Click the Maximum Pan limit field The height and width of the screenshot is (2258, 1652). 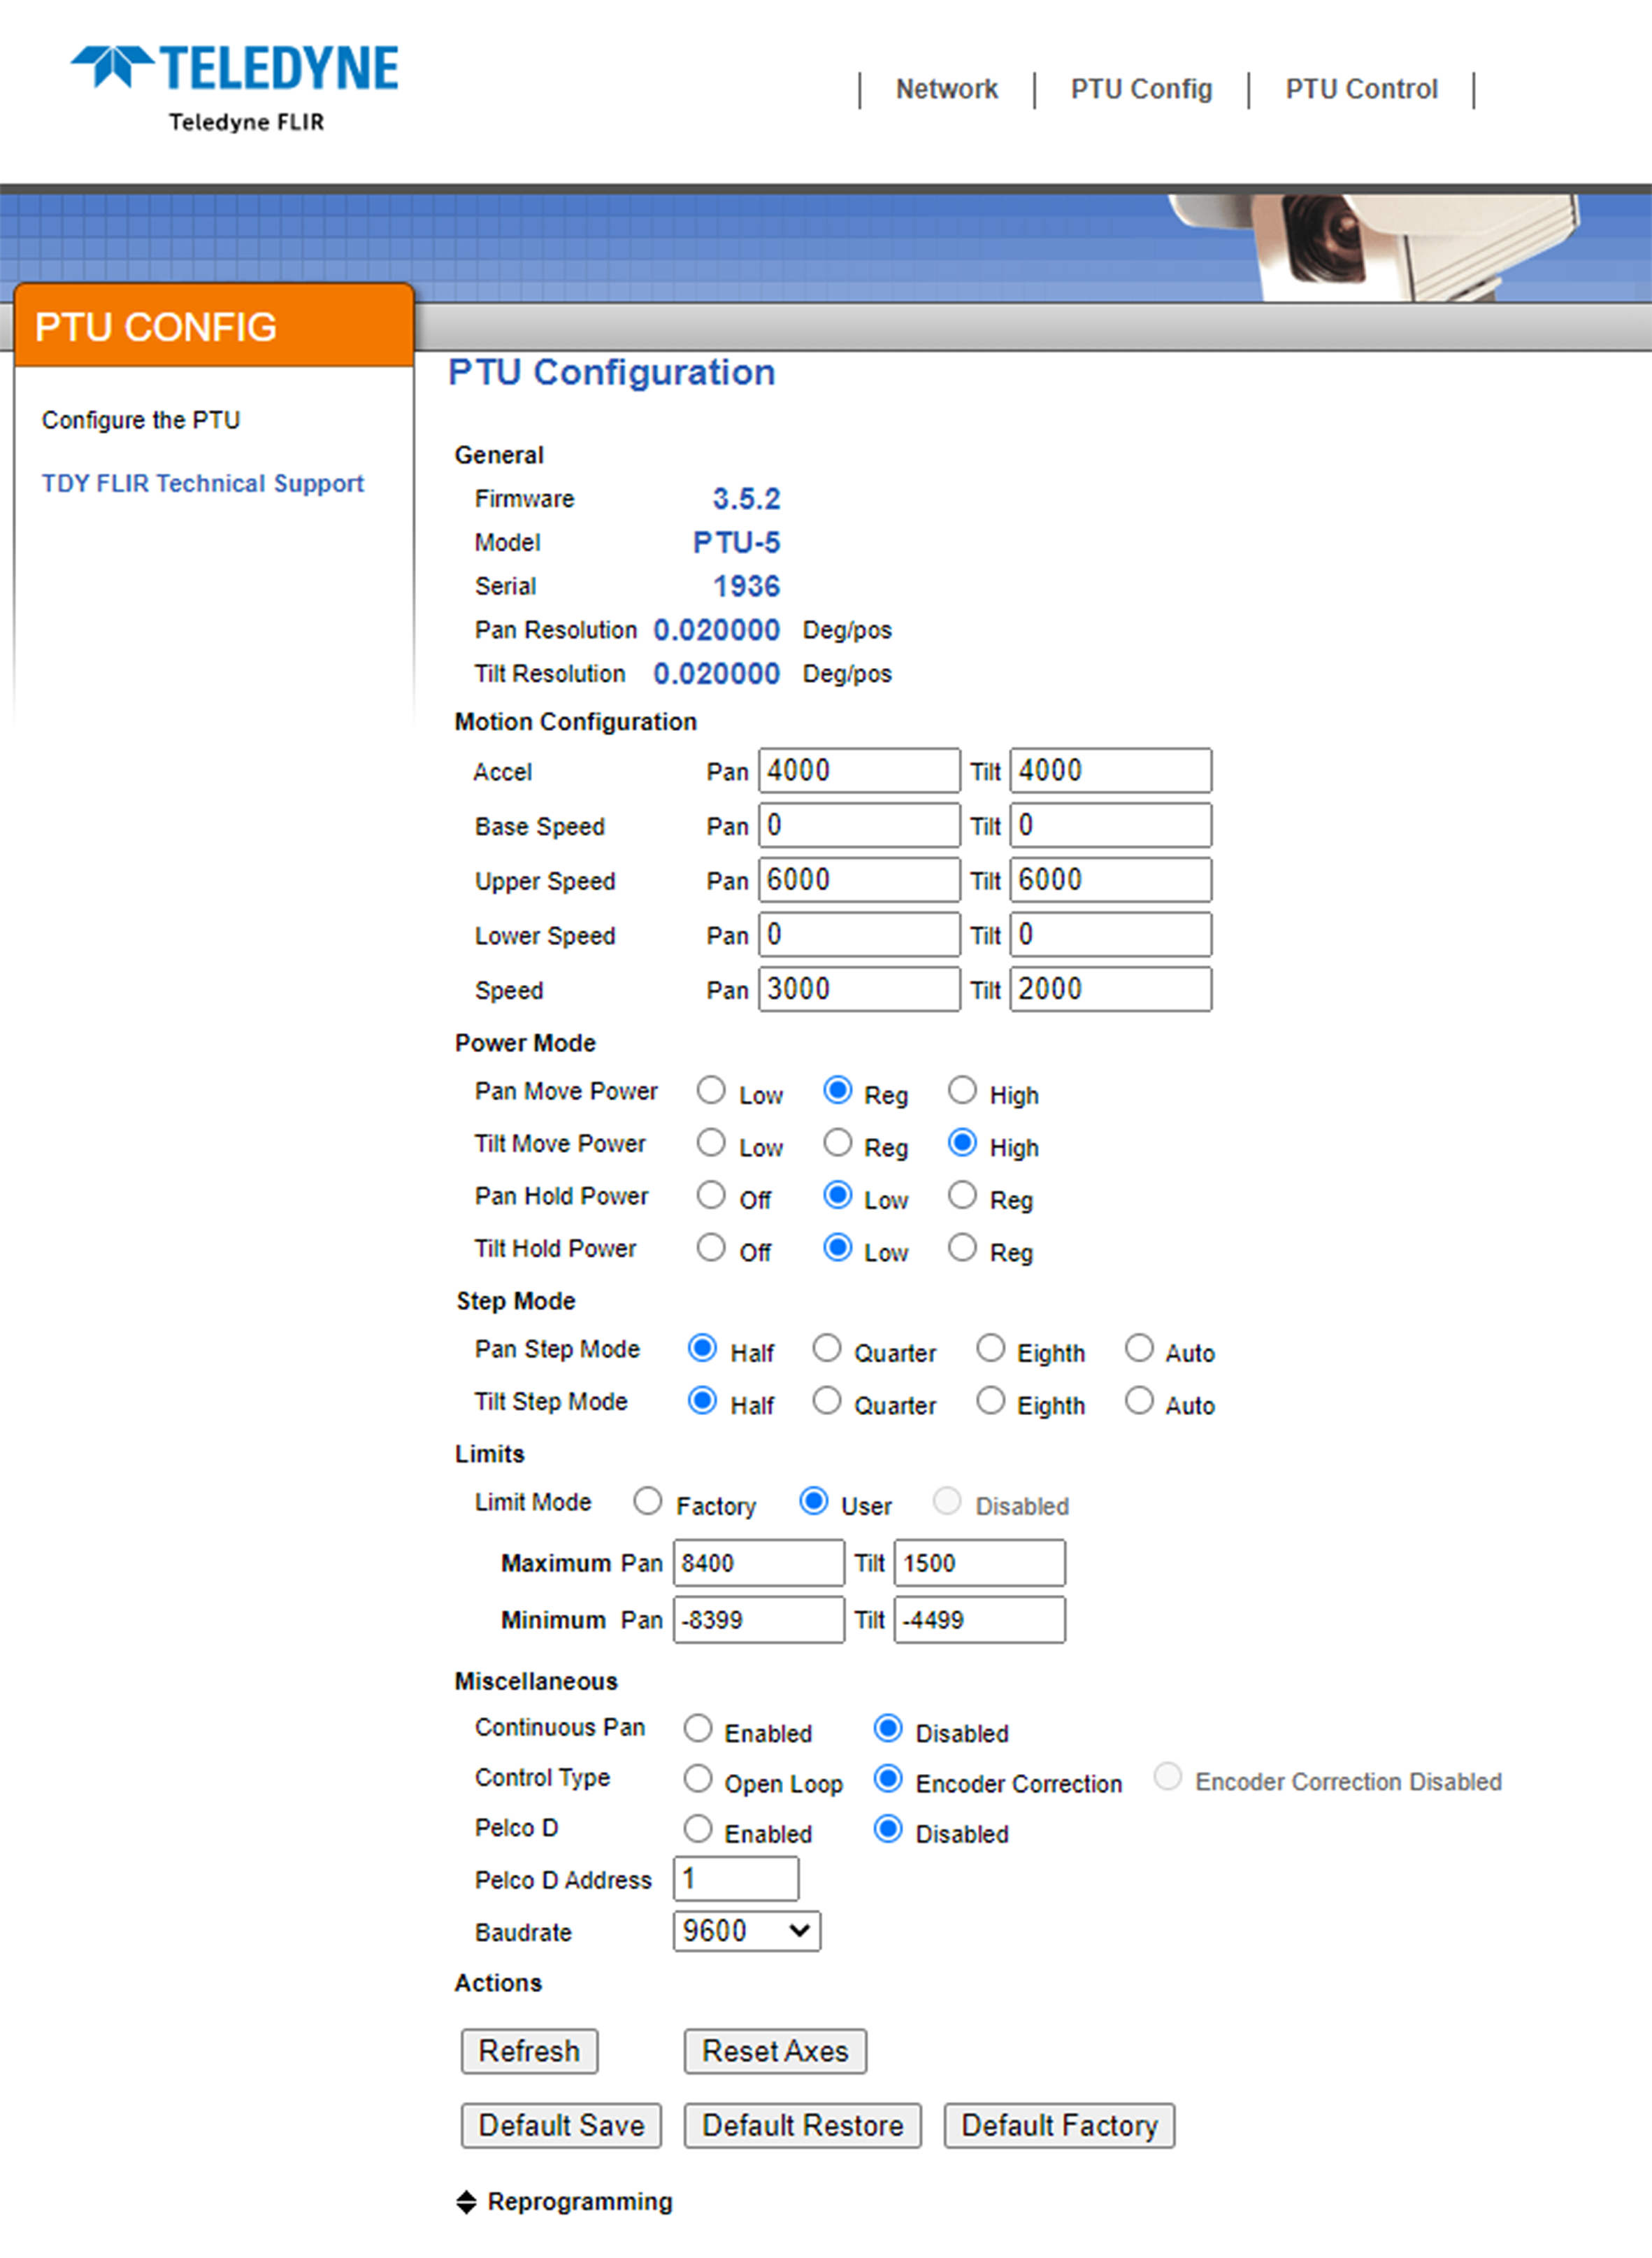(759, 1563)
